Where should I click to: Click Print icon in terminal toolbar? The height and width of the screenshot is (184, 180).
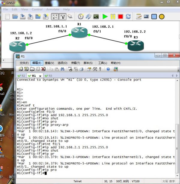click(82, 69)
